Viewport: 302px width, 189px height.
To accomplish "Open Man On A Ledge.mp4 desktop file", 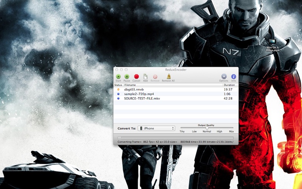I will (273, 45).
